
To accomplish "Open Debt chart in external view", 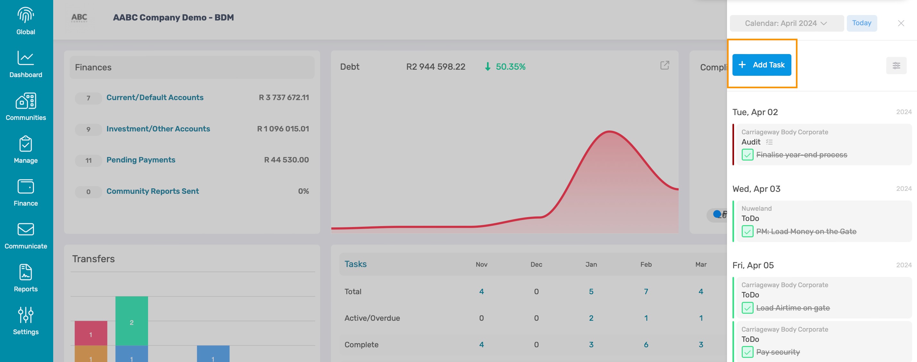I will [x=664, y=65].
